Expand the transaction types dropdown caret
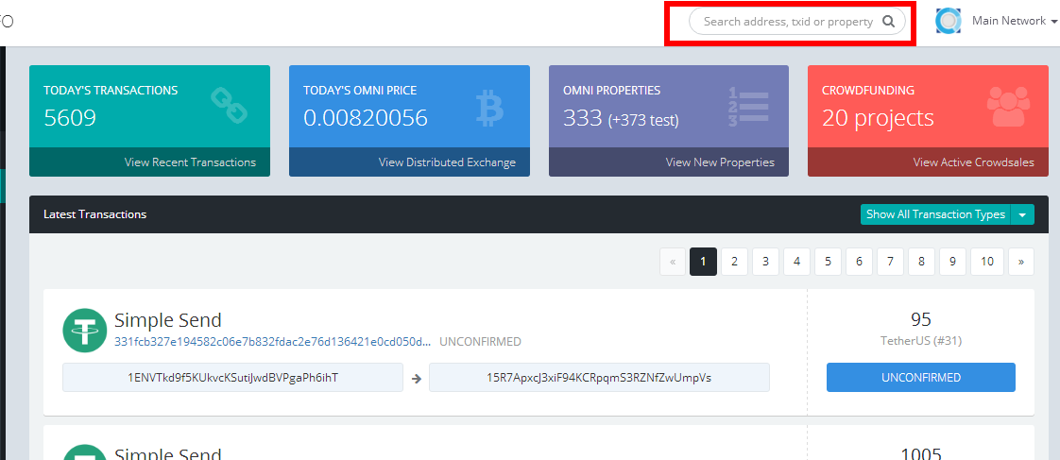 (x=1022, y=214)
